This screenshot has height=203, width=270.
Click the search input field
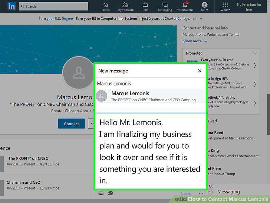pyautogui.click(x=53, y=6)
